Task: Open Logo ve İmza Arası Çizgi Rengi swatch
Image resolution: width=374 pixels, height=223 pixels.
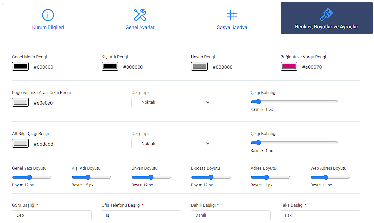Action: pyautogui.click(x=20, y=102)
